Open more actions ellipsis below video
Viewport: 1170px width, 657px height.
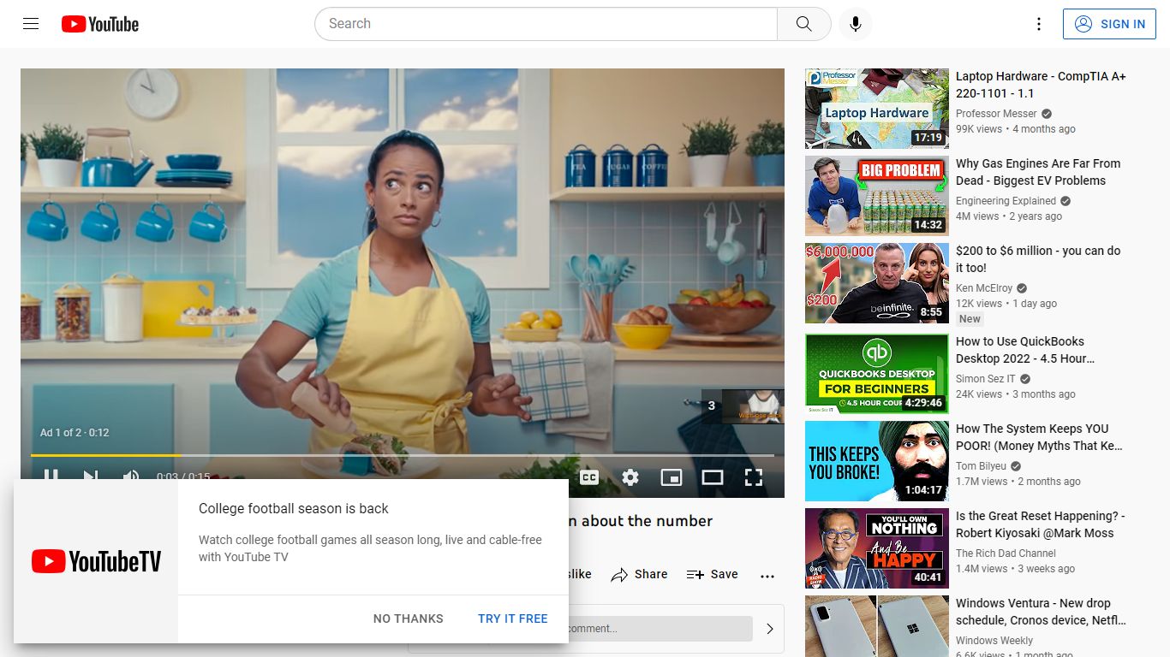point(767,576)
